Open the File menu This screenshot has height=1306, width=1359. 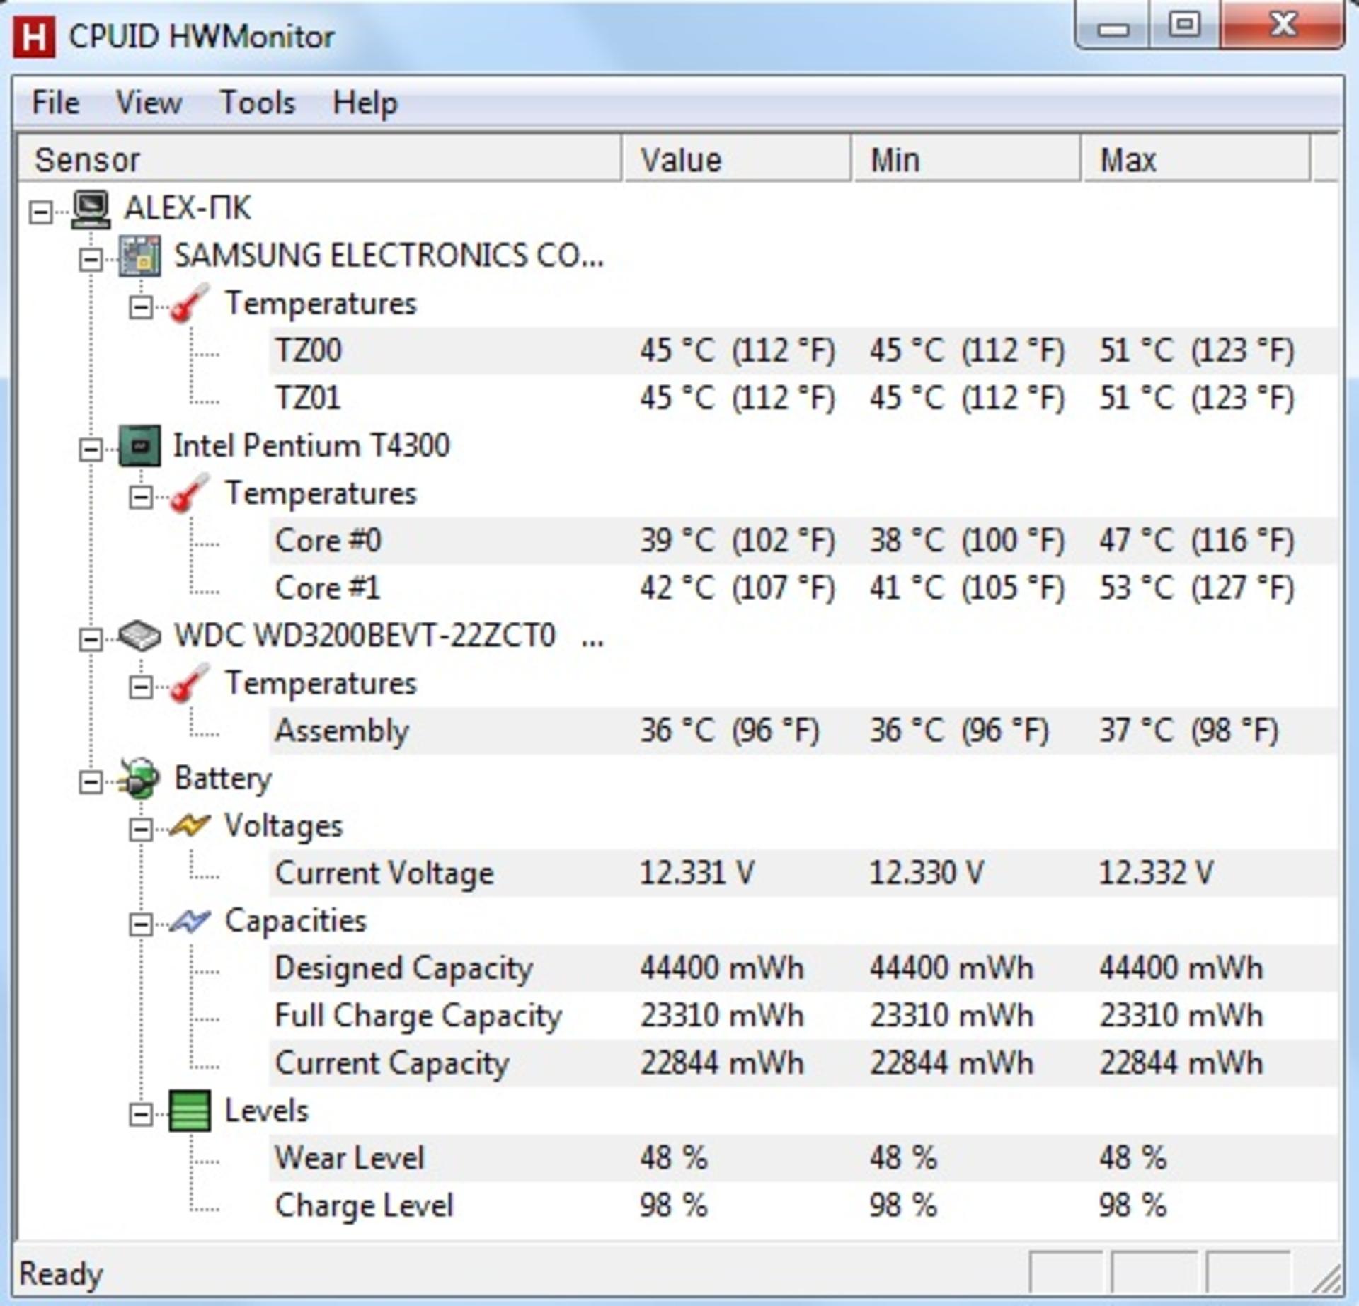point(56,103)
